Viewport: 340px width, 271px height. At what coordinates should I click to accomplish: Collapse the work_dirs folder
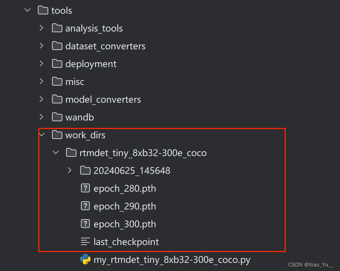42,135
